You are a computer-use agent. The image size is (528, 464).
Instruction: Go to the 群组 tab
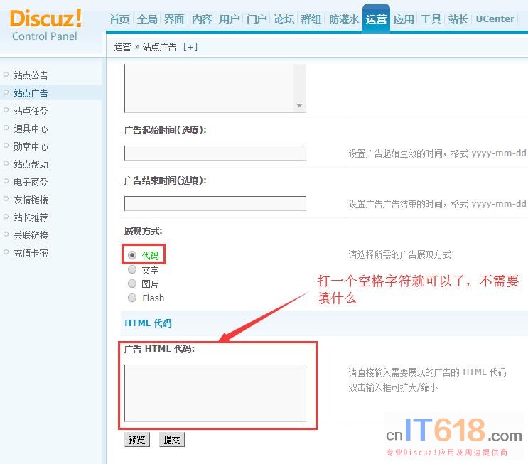point(311,19)
